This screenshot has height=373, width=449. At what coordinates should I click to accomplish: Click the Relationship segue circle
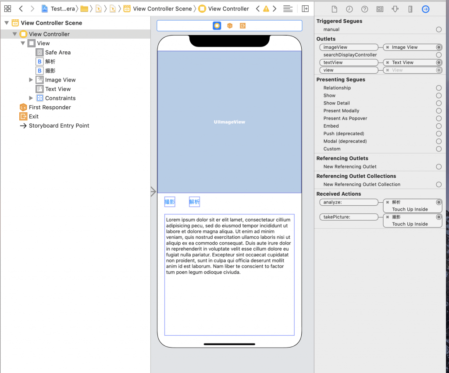(x=438, y=88)
